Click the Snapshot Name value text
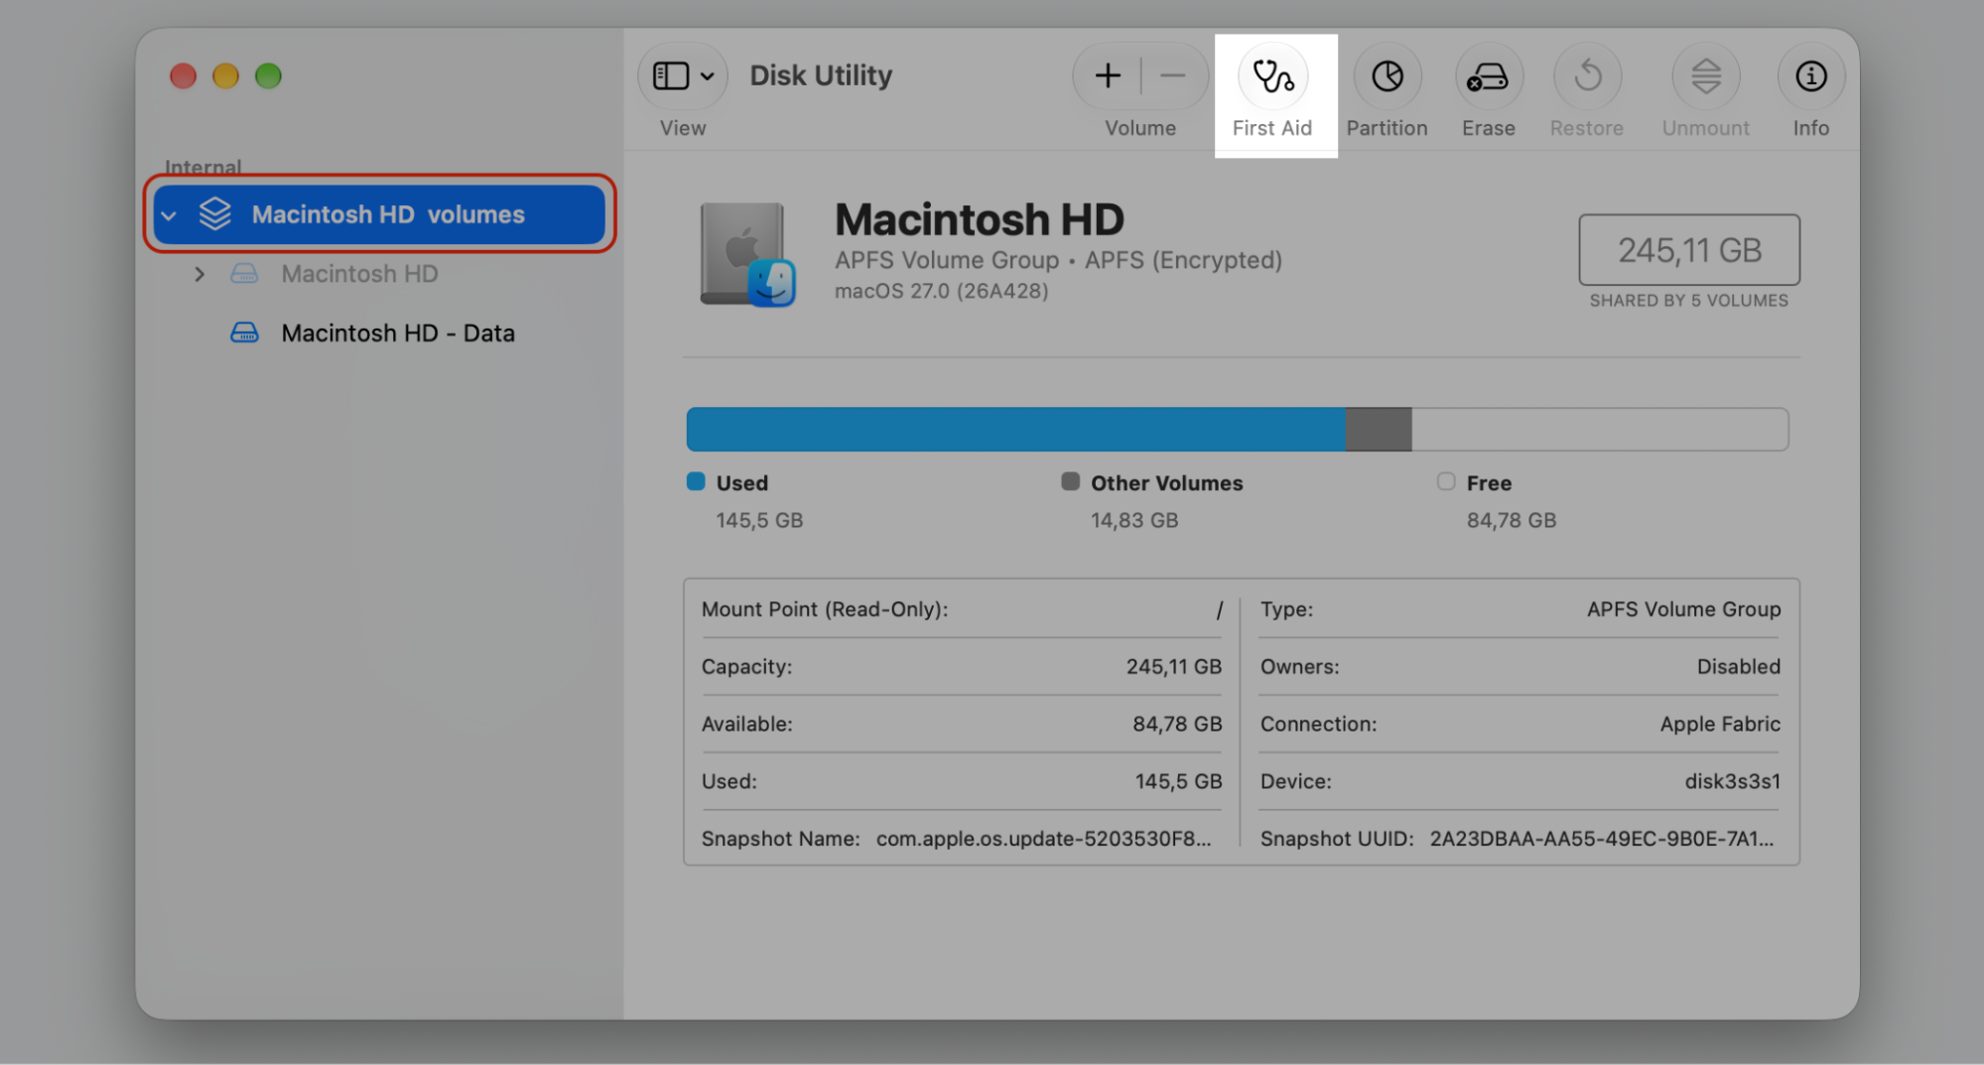This screenshot has height=1065, width=1984. point(1043,839)
